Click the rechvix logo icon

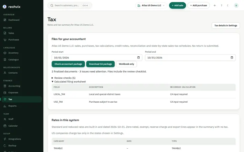coord(5,7)
